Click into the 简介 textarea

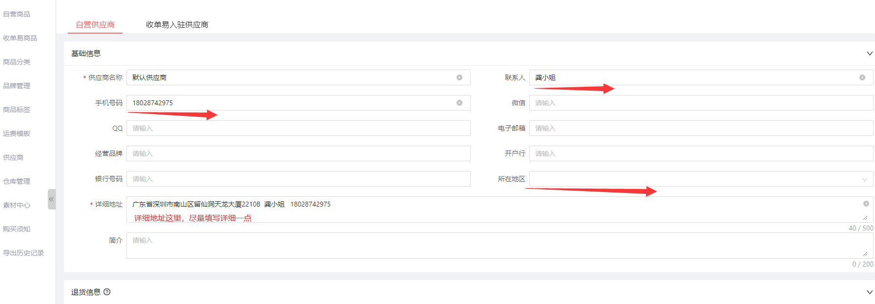click(x=493, y=246)
